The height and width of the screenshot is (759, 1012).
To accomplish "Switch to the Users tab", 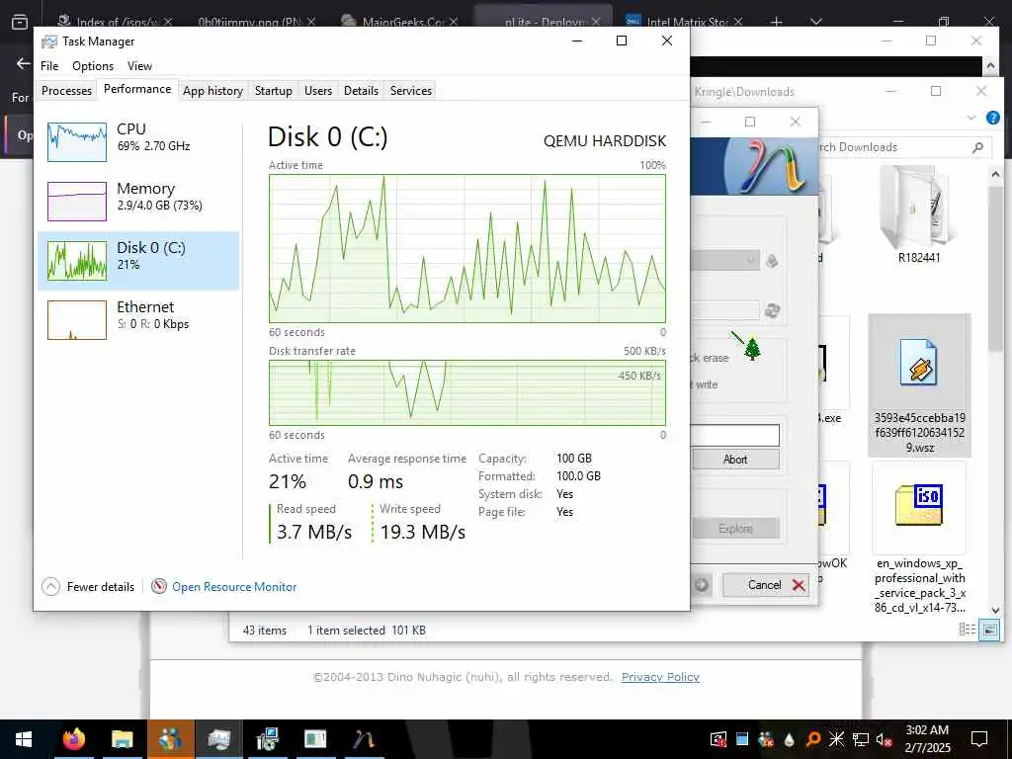I will (x=318, y=90).
